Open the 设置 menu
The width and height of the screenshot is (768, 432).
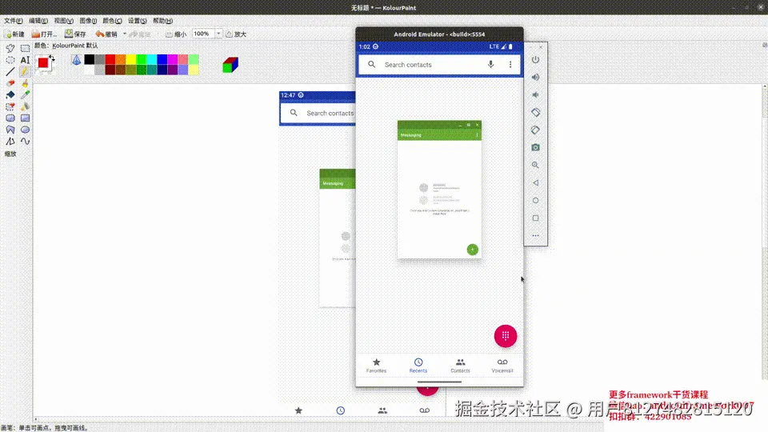(x=137, y=21)
